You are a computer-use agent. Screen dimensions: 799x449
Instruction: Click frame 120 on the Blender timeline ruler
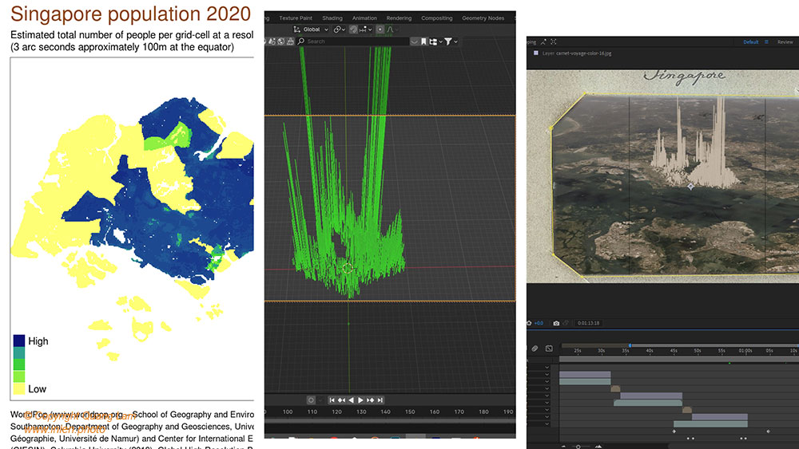point(336,412)
